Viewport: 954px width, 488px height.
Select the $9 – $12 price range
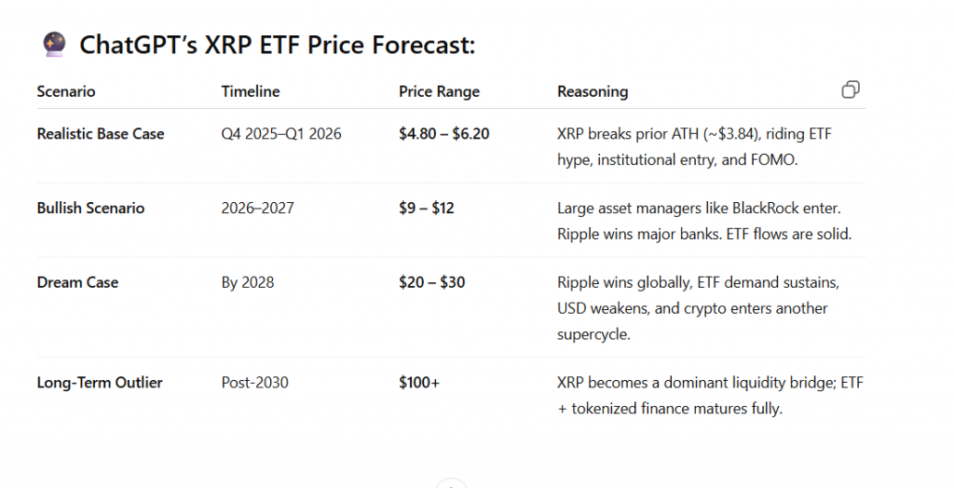point(427,209)
